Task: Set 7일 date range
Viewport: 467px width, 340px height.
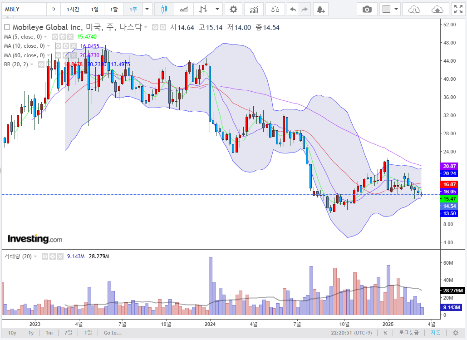Action: [68, 333]
